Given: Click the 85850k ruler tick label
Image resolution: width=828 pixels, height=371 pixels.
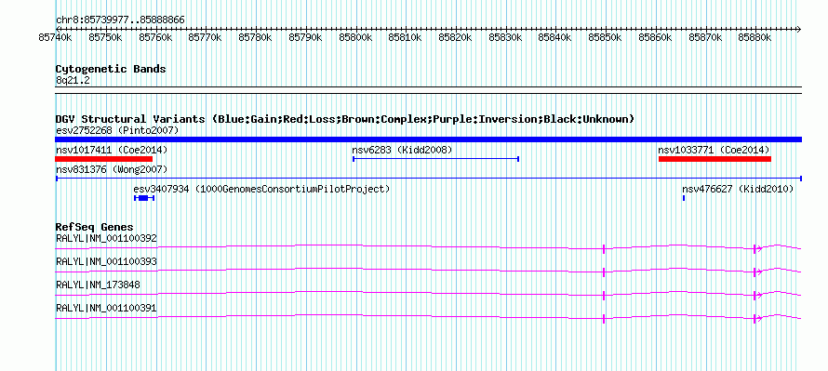Looking at the screenshot, I should point(605,37).
